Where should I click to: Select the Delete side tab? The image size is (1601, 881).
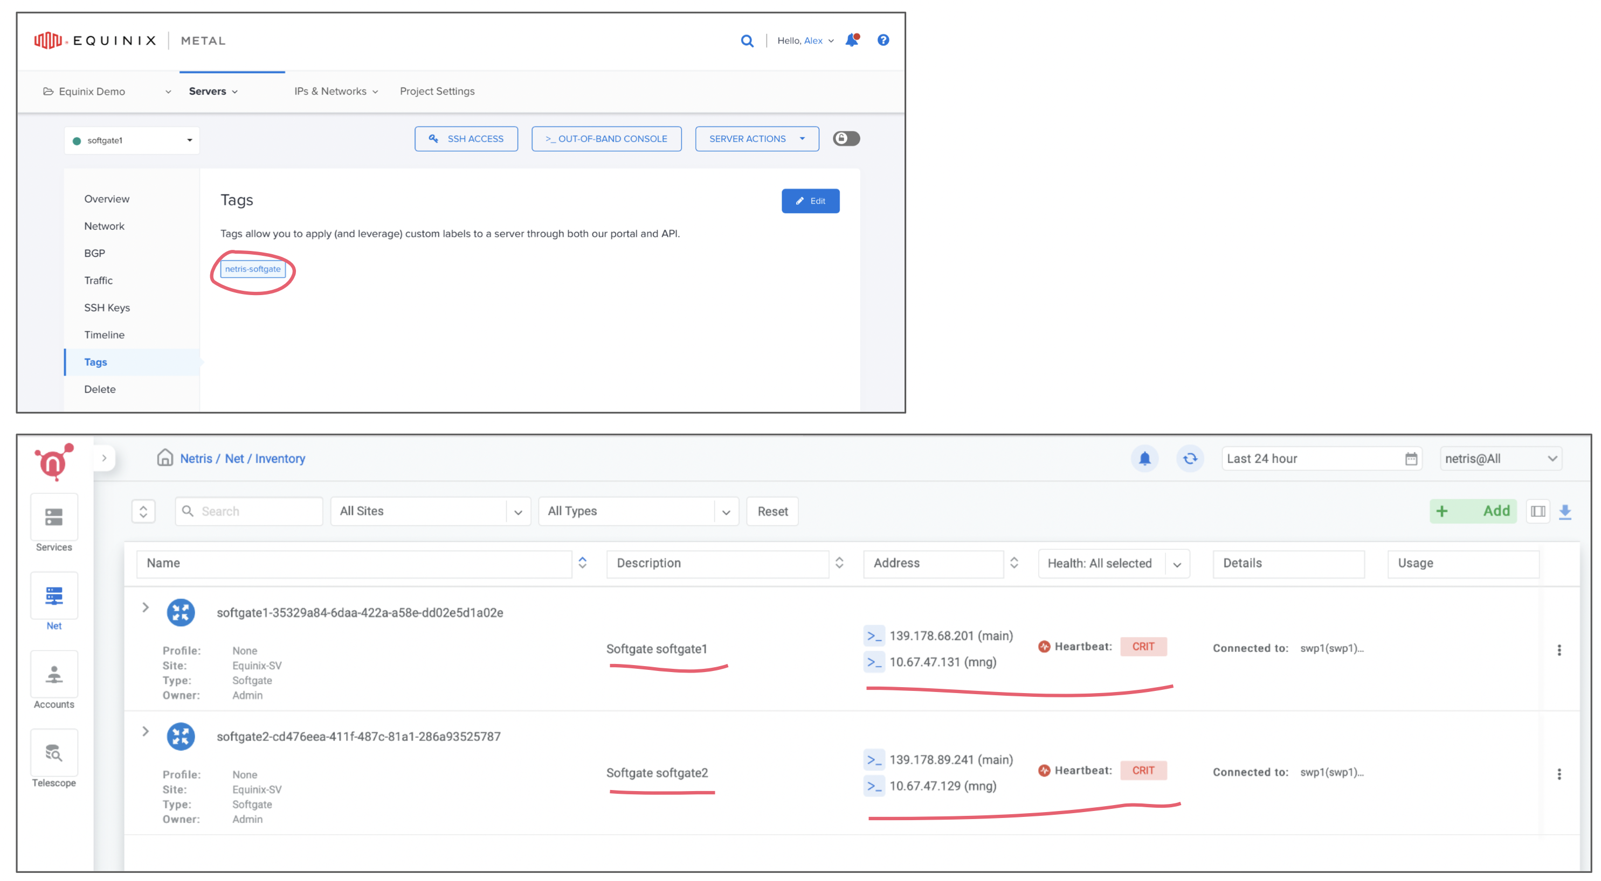(99, 389)
